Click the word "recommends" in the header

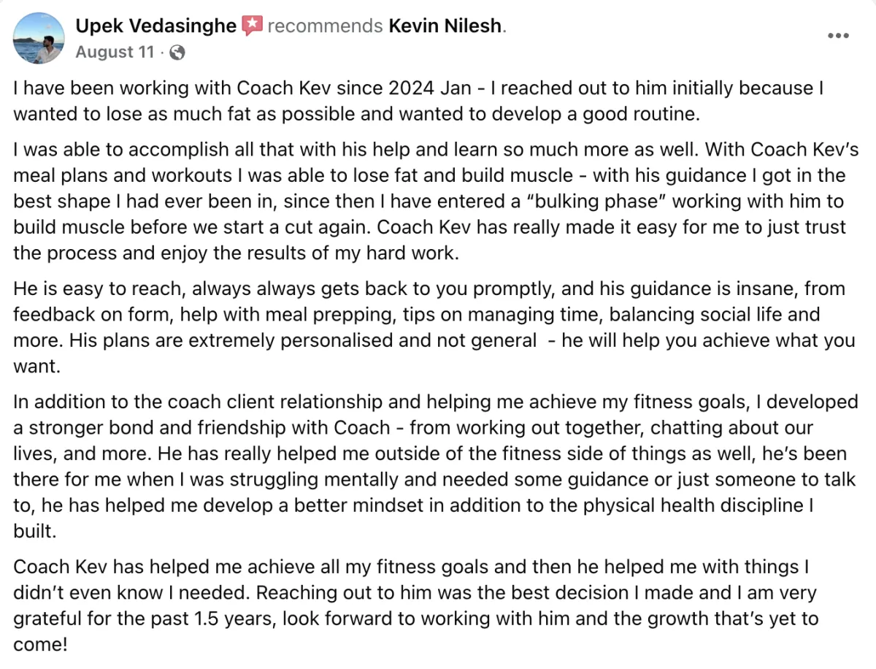point(326,26)
